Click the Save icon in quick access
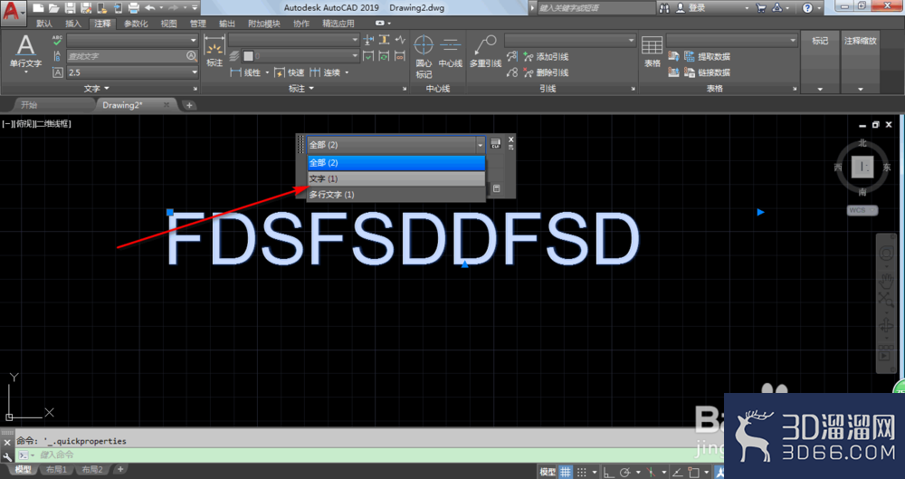 point(70,7)
